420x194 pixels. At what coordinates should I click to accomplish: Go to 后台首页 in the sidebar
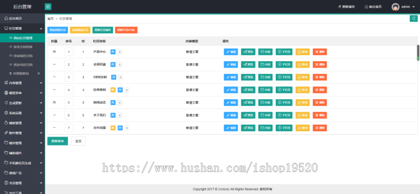pos(22,19)
